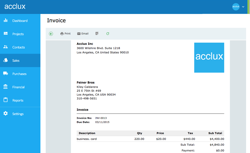Viewport: 250px width, 153px height.
Task: Open the Sales menu item
Action: (16, 61)
